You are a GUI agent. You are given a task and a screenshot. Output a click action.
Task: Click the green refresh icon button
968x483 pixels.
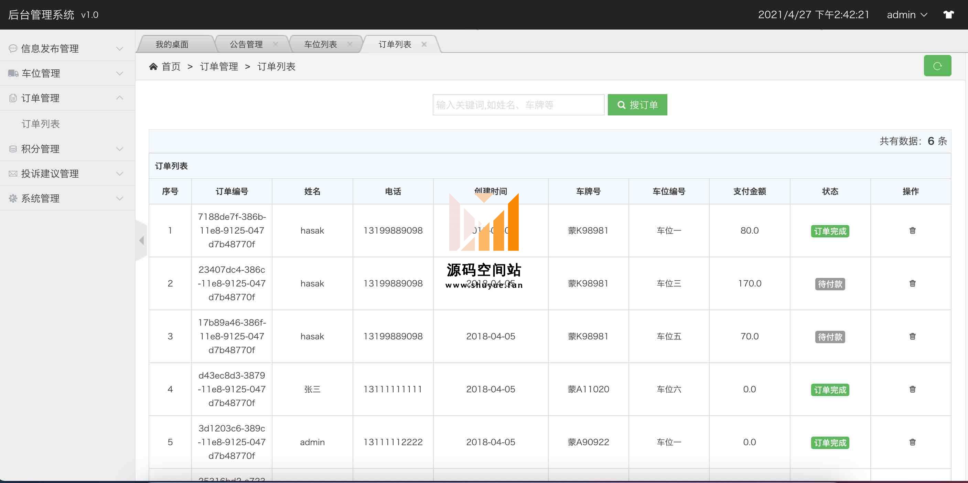(937, 66)
